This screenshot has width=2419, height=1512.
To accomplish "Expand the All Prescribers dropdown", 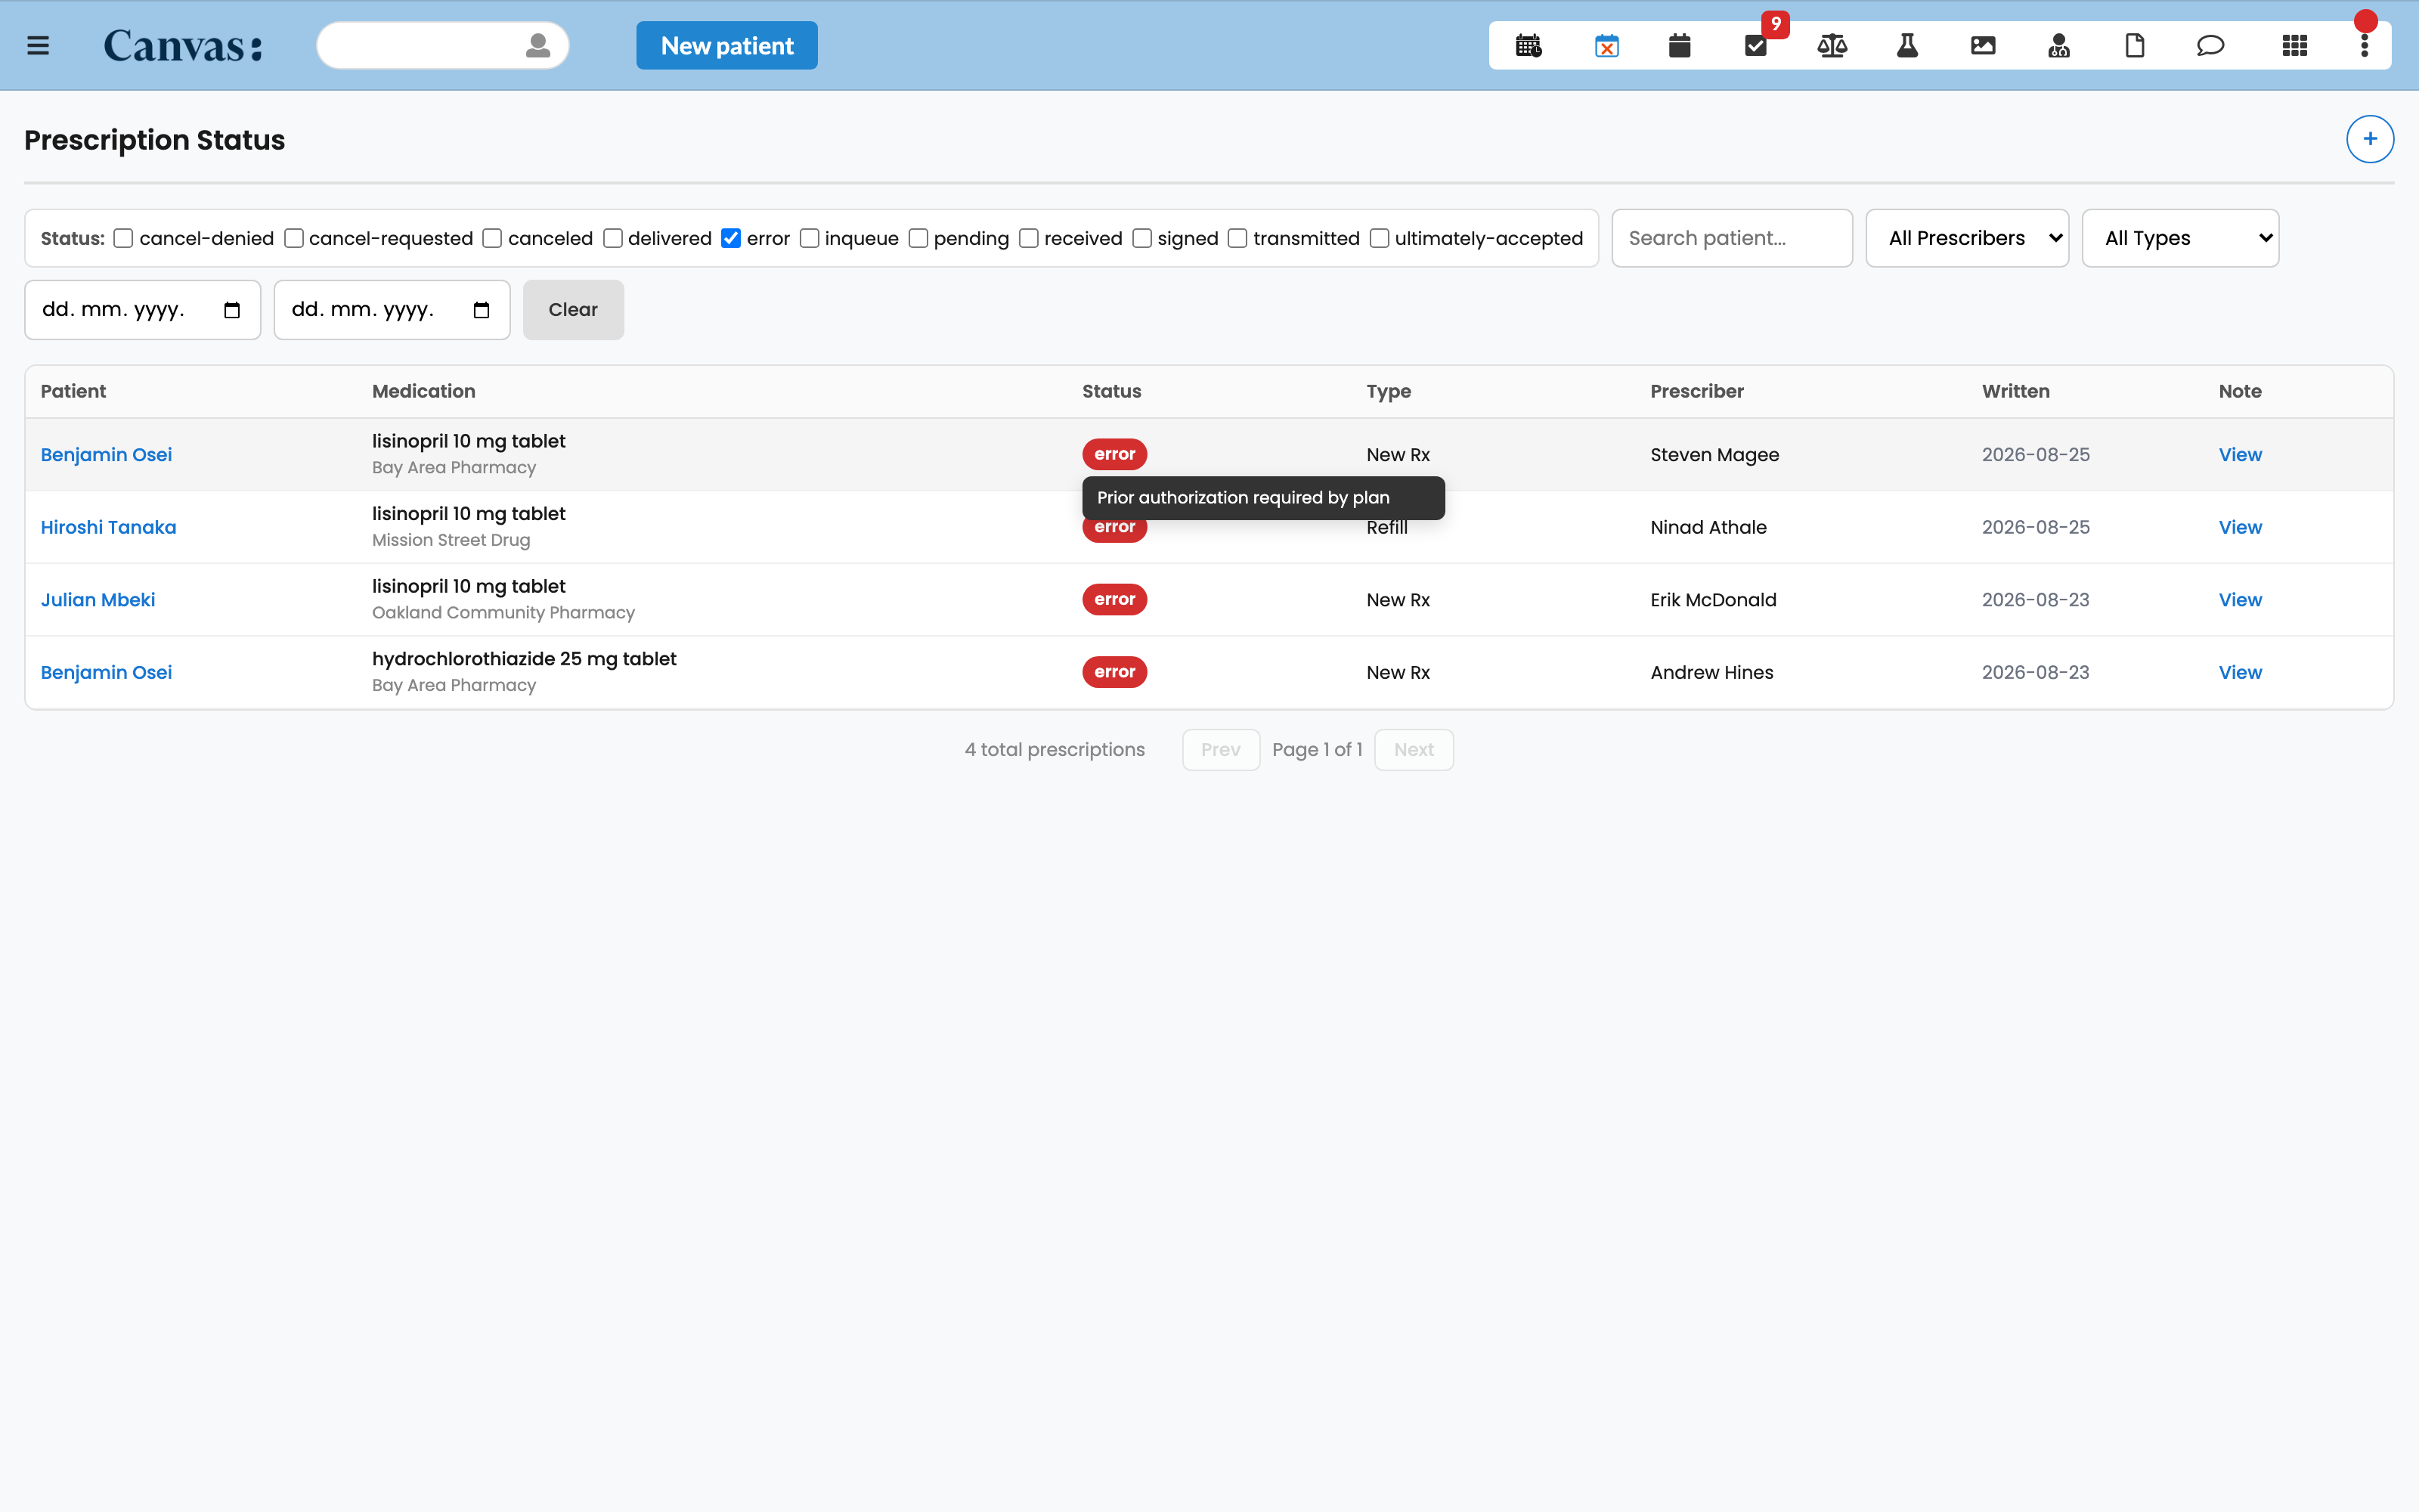I will pyautogui.click(x=1967, y=238).
